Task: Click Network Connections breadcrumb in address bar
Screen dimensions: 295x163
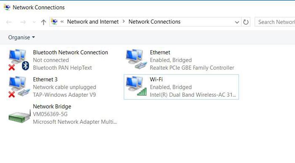Action: (155, 22)
